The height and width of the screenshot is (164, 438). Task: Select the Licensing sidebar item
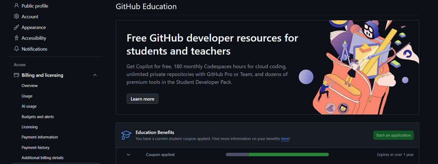(x=30, y=127)
